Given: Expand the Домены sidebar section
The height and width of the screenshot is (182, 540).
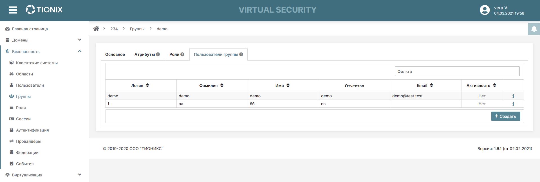Looking at the screenshot, I should 80,40.
